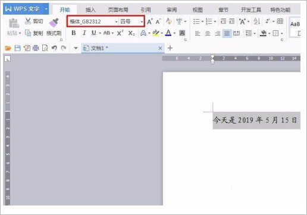Viewport: 307px width, 215px height.
Task: Show or hide paragraph marks icon
Action: coord(268,21)
